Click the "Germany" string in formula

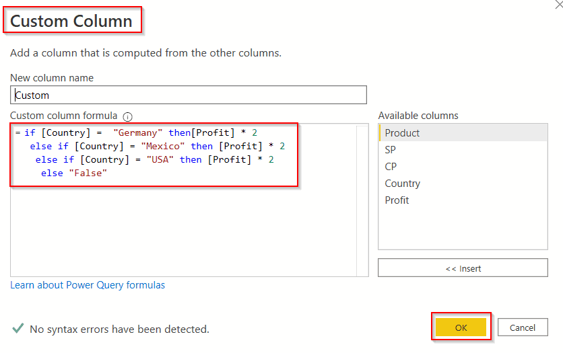(x=137, y=133)
